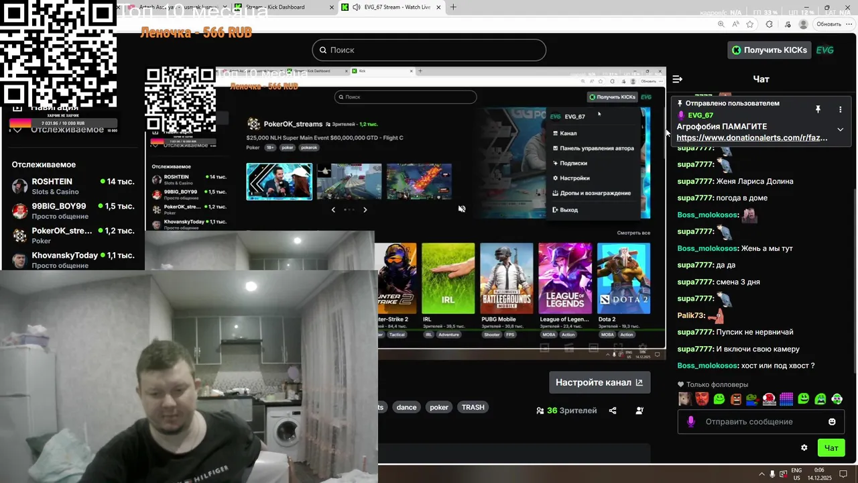Viewport: 858px width, 483px height.
Task: Open browser extensions puzzle icon
Action: [770, 24]
